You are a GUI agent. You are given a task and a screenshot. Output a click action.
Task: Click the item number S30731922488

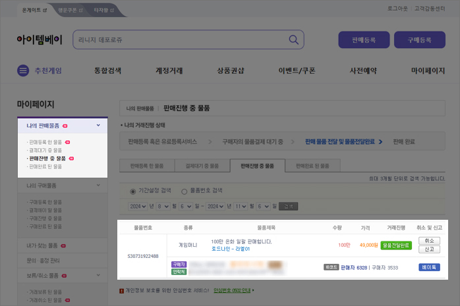(x=143, y=256)
